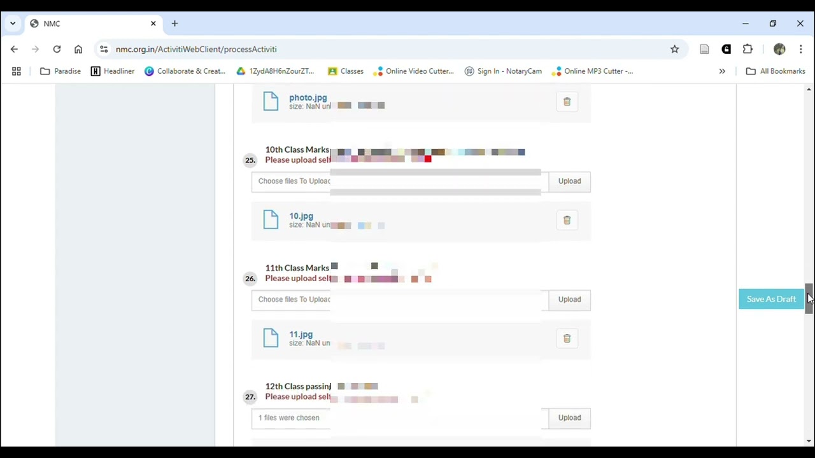Open the Online MP3 Cutter bookmark

593,71
